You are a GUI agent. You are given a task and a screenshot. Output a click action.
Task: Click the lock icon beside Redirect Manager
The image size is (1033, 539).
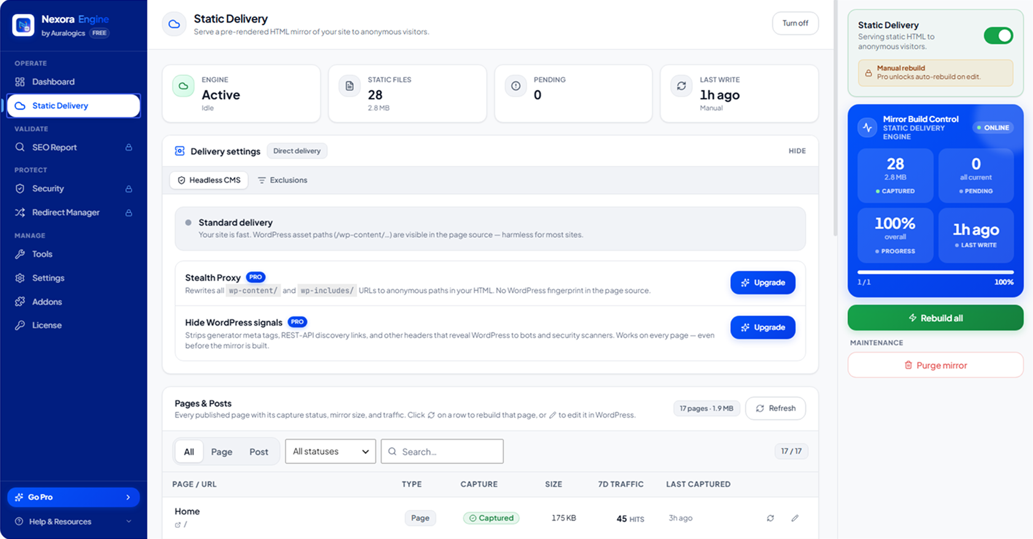(x=129, y=213)
